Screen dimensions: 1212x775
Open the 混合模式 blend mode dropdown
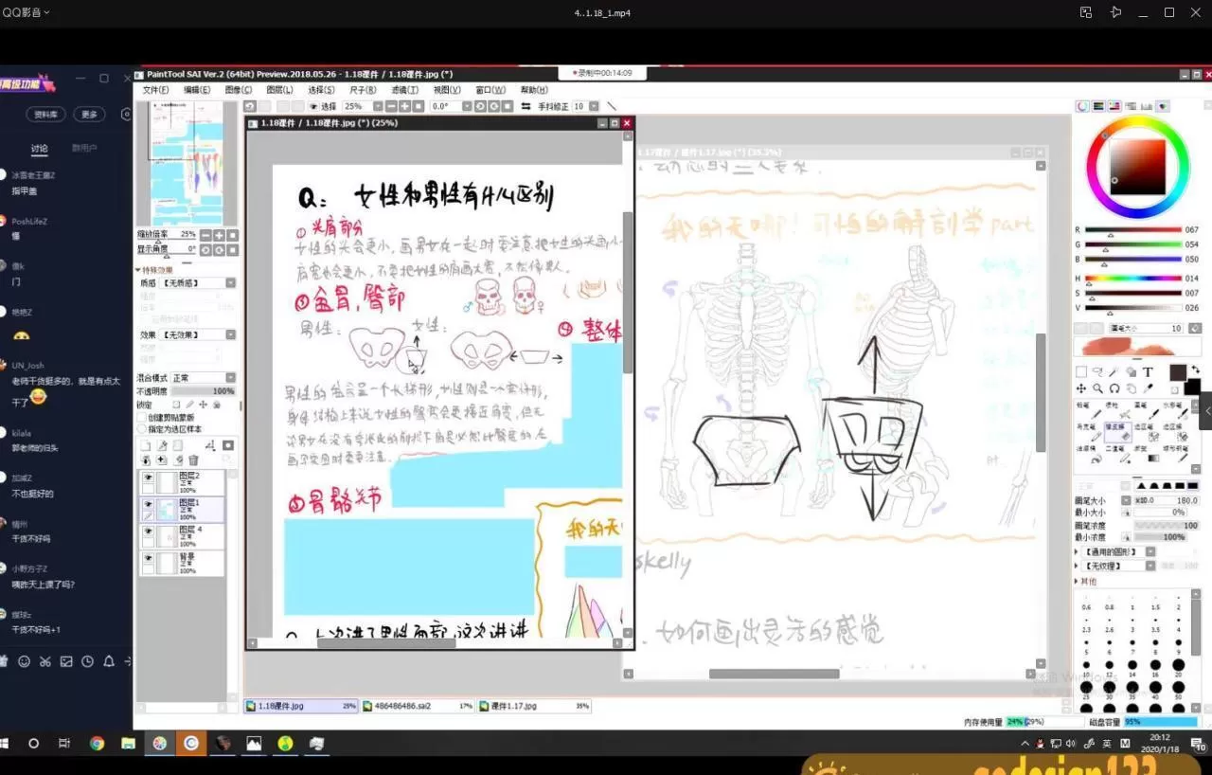click(203, 378)
